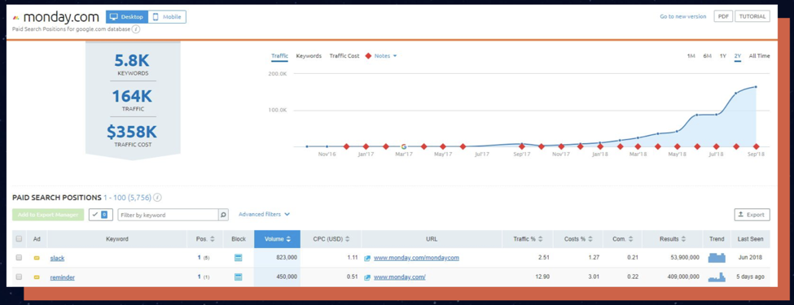Sort by Results column
The image size is (794, 305).
tap(673, 239)
